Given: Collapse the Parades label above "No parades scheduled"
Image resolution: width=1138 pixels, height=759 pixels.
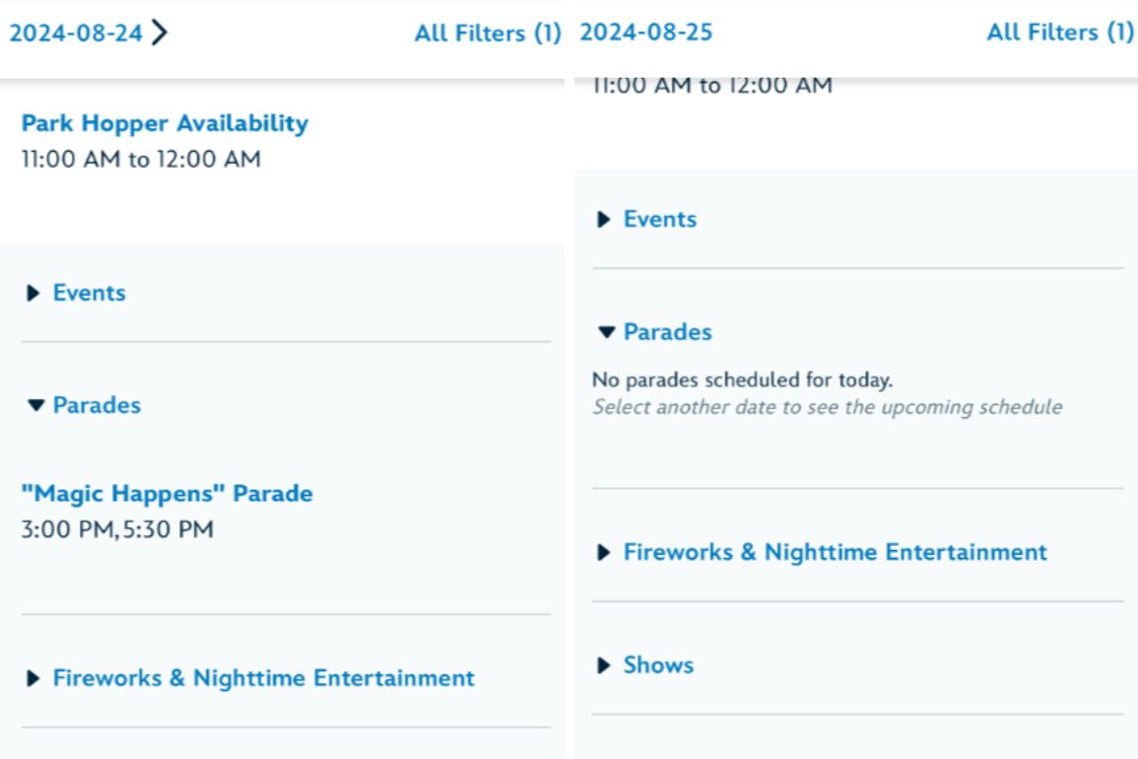Looking at the screenshot, I should pos(667,332).
